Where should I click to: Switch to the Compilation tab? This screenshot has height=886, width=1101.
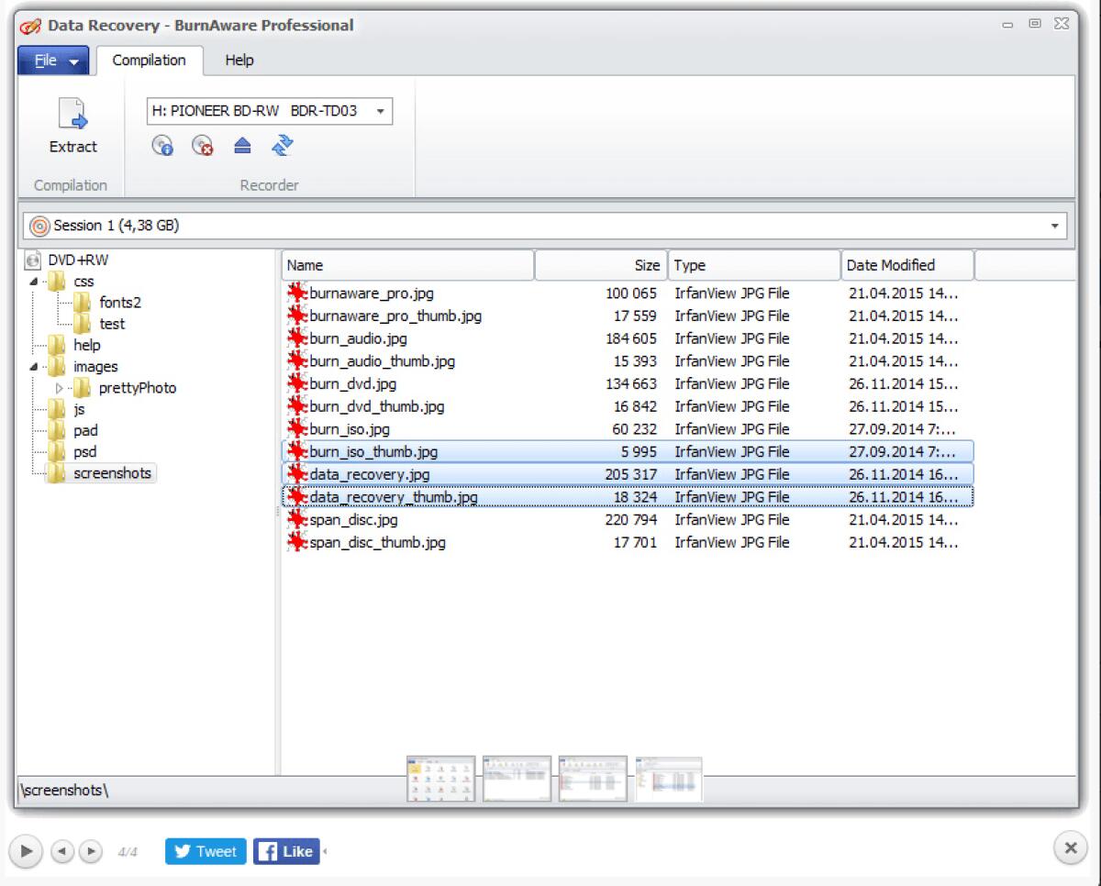[150, 61]
